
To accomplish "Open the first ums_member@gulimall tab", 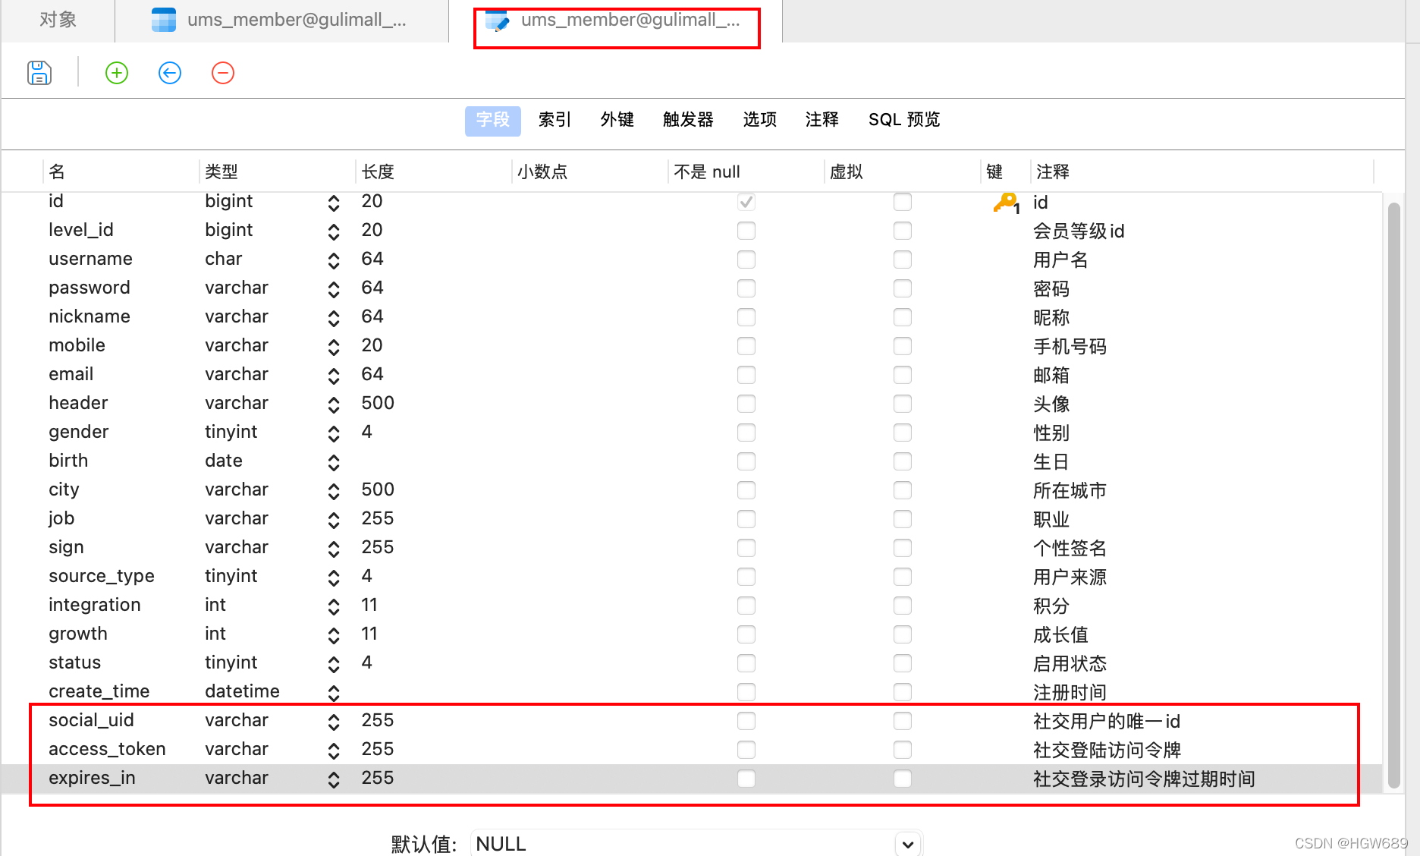I will 282,20.
